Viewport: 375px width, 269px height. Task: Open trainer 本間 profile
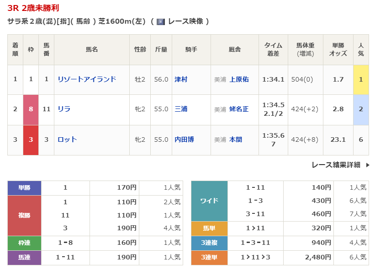(236, 140)
